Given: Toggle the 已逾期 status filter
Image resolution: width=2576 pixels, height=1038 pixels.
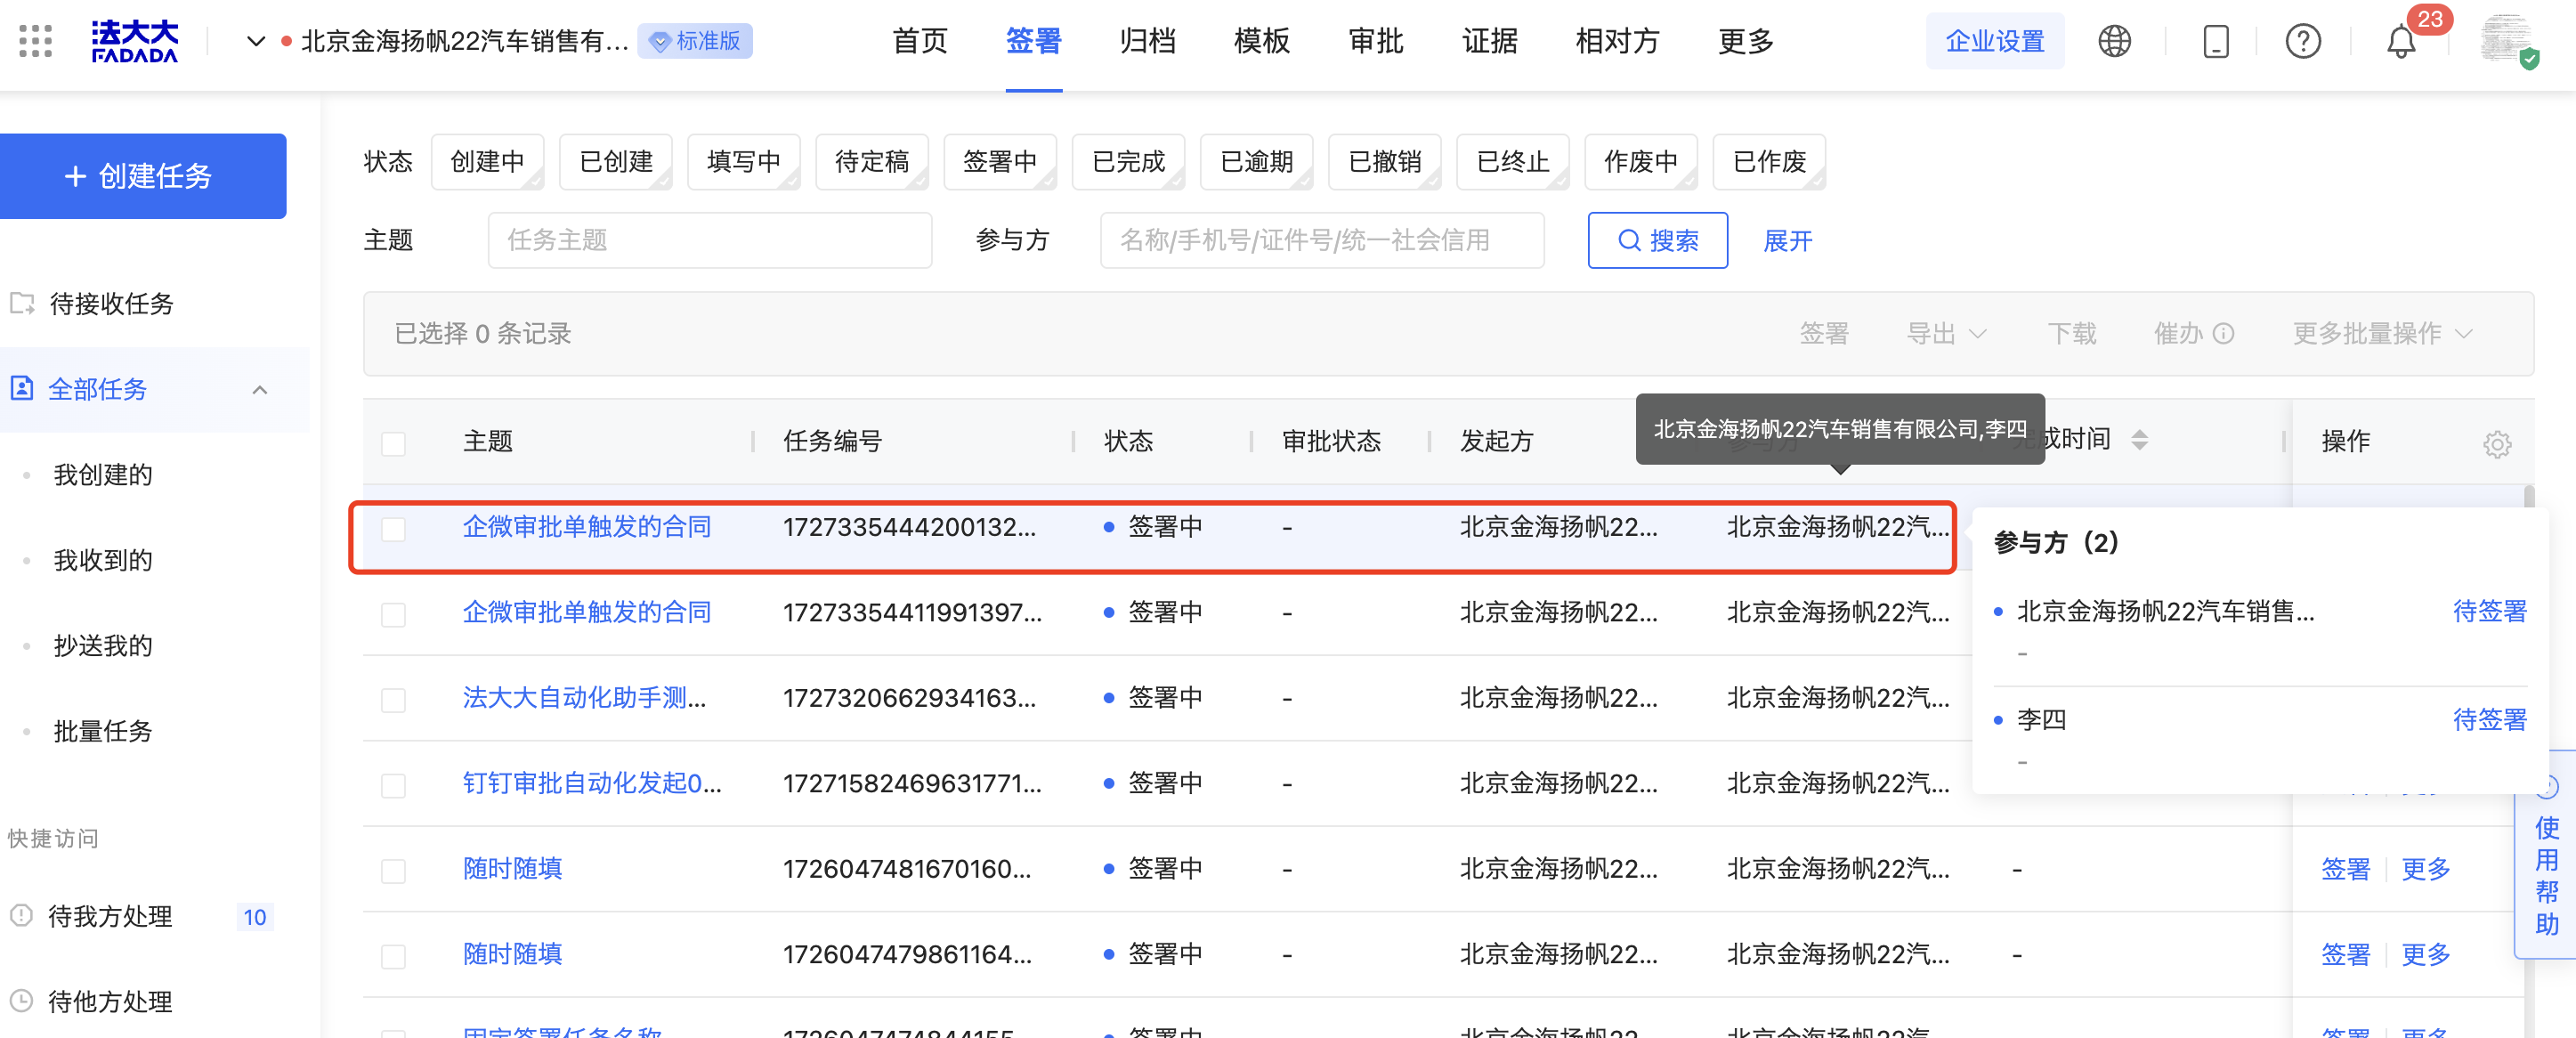Looking at the screenshot, I should pyautogui.click(x=1257, y=162).
